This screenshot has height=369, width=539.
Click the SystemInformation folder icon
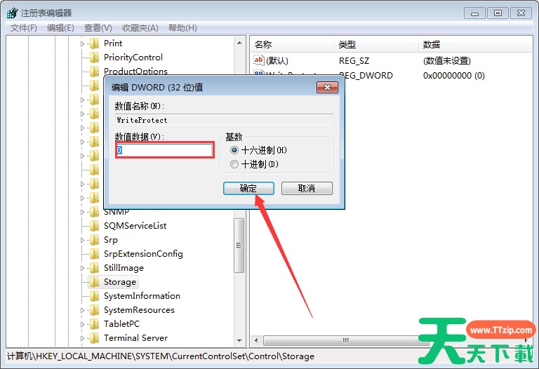[94, 295]
